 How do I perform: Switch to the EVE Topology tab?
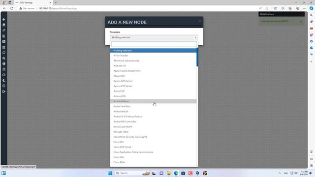33,2
